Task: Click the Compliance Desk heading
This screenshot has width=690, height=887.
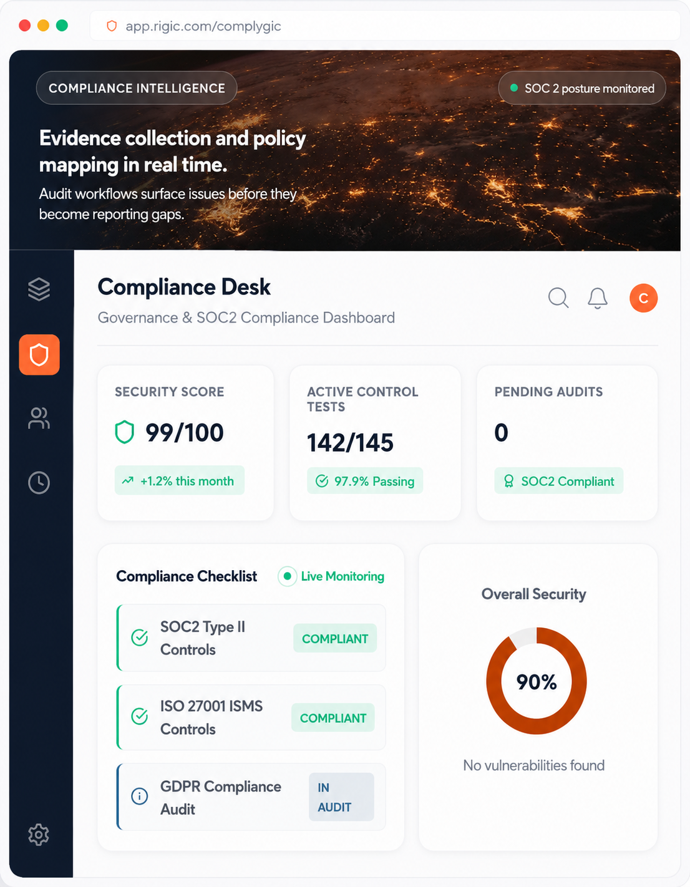Action: point(184,287)
